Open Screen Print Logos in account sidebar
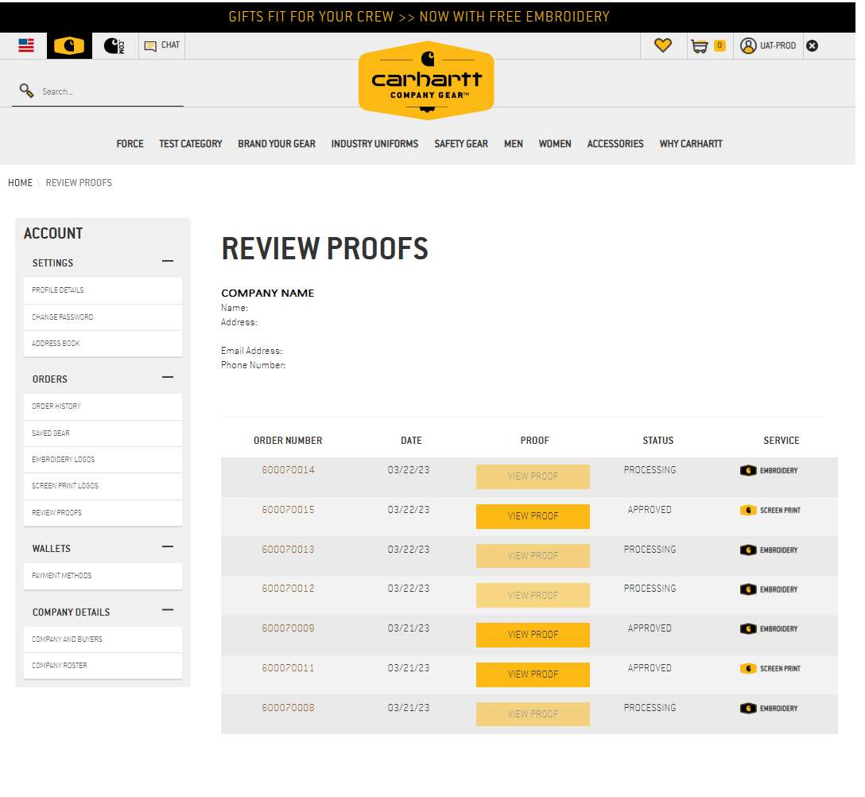 tap(103, 486)
